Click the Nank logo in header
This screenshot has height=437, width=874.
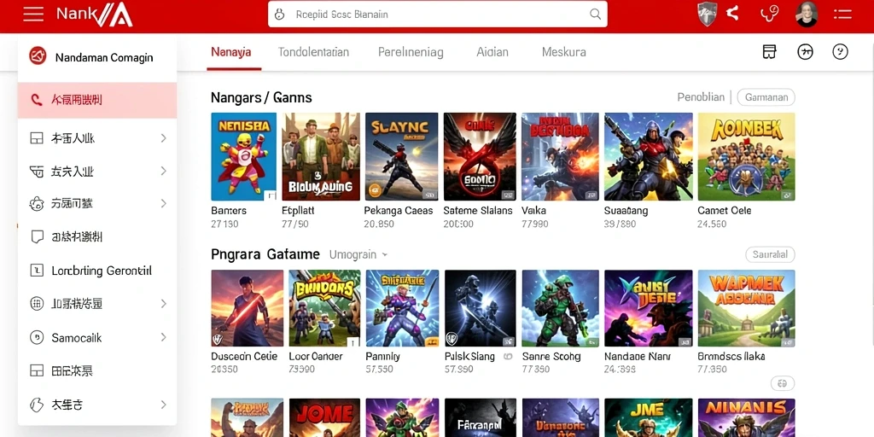click(x=94, y=15)
